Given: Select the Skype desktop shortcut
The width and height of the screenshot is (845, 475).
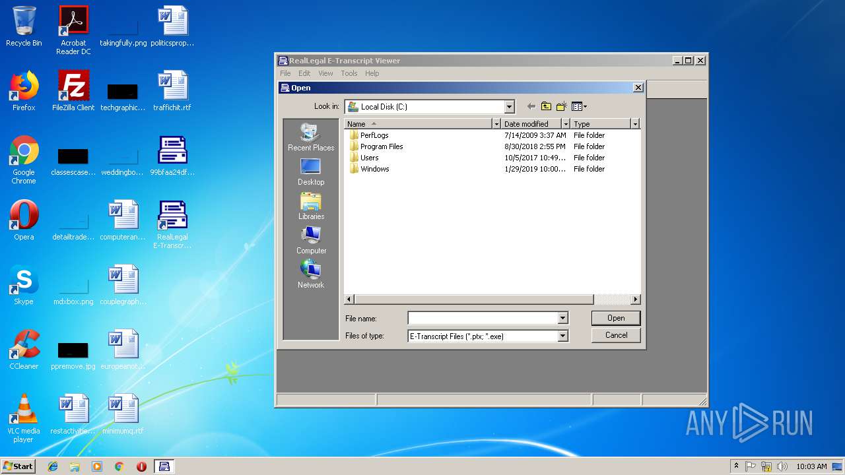Looking at the screenshot, I should [x=24, y=285].
